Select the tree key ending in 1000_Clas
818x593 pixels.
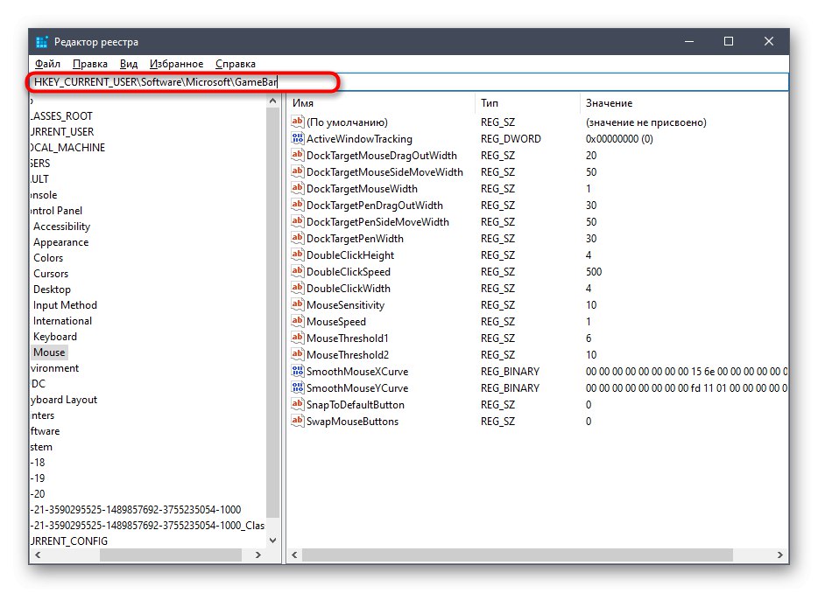tap(148, 526)
